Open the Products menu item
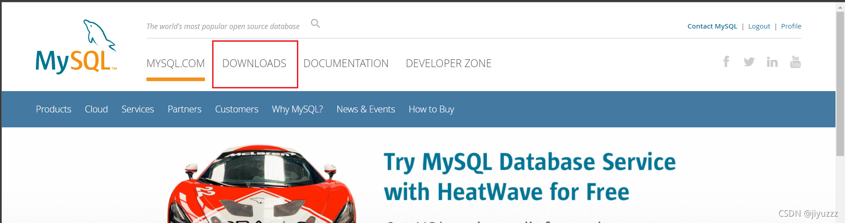This screenshot has width=845, height=223. [53, 109]
